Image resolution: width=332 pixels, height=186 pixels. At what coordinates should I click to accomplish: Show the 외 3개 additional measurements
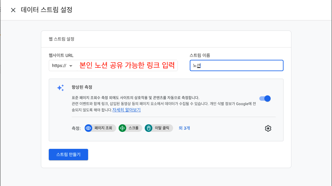(184, 128)
